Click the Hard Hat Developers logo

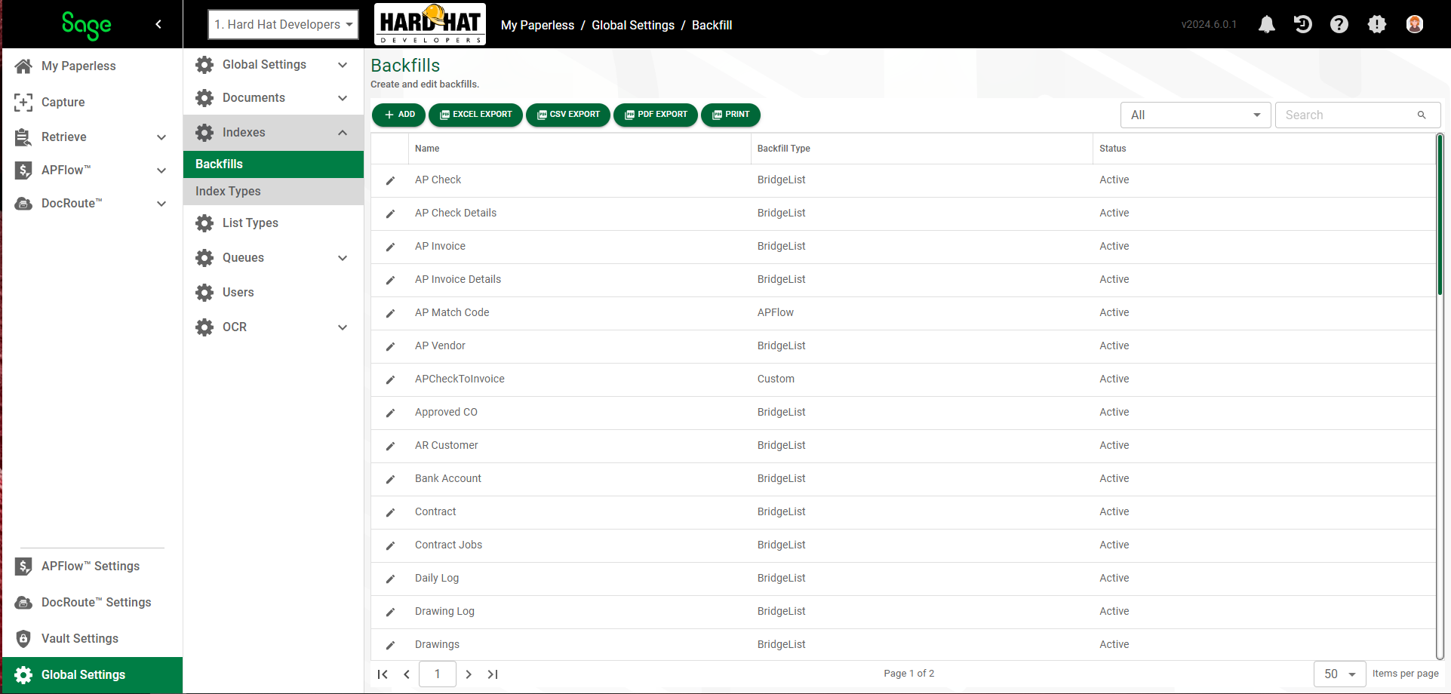pyautogui.click(x=430, y=24)
